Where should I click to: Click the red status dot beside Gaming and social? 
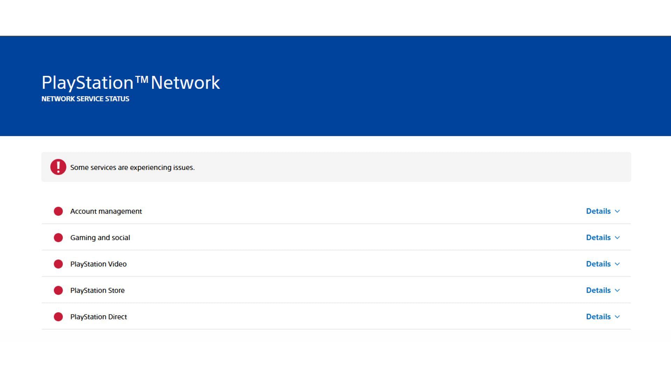pos(58,238)
